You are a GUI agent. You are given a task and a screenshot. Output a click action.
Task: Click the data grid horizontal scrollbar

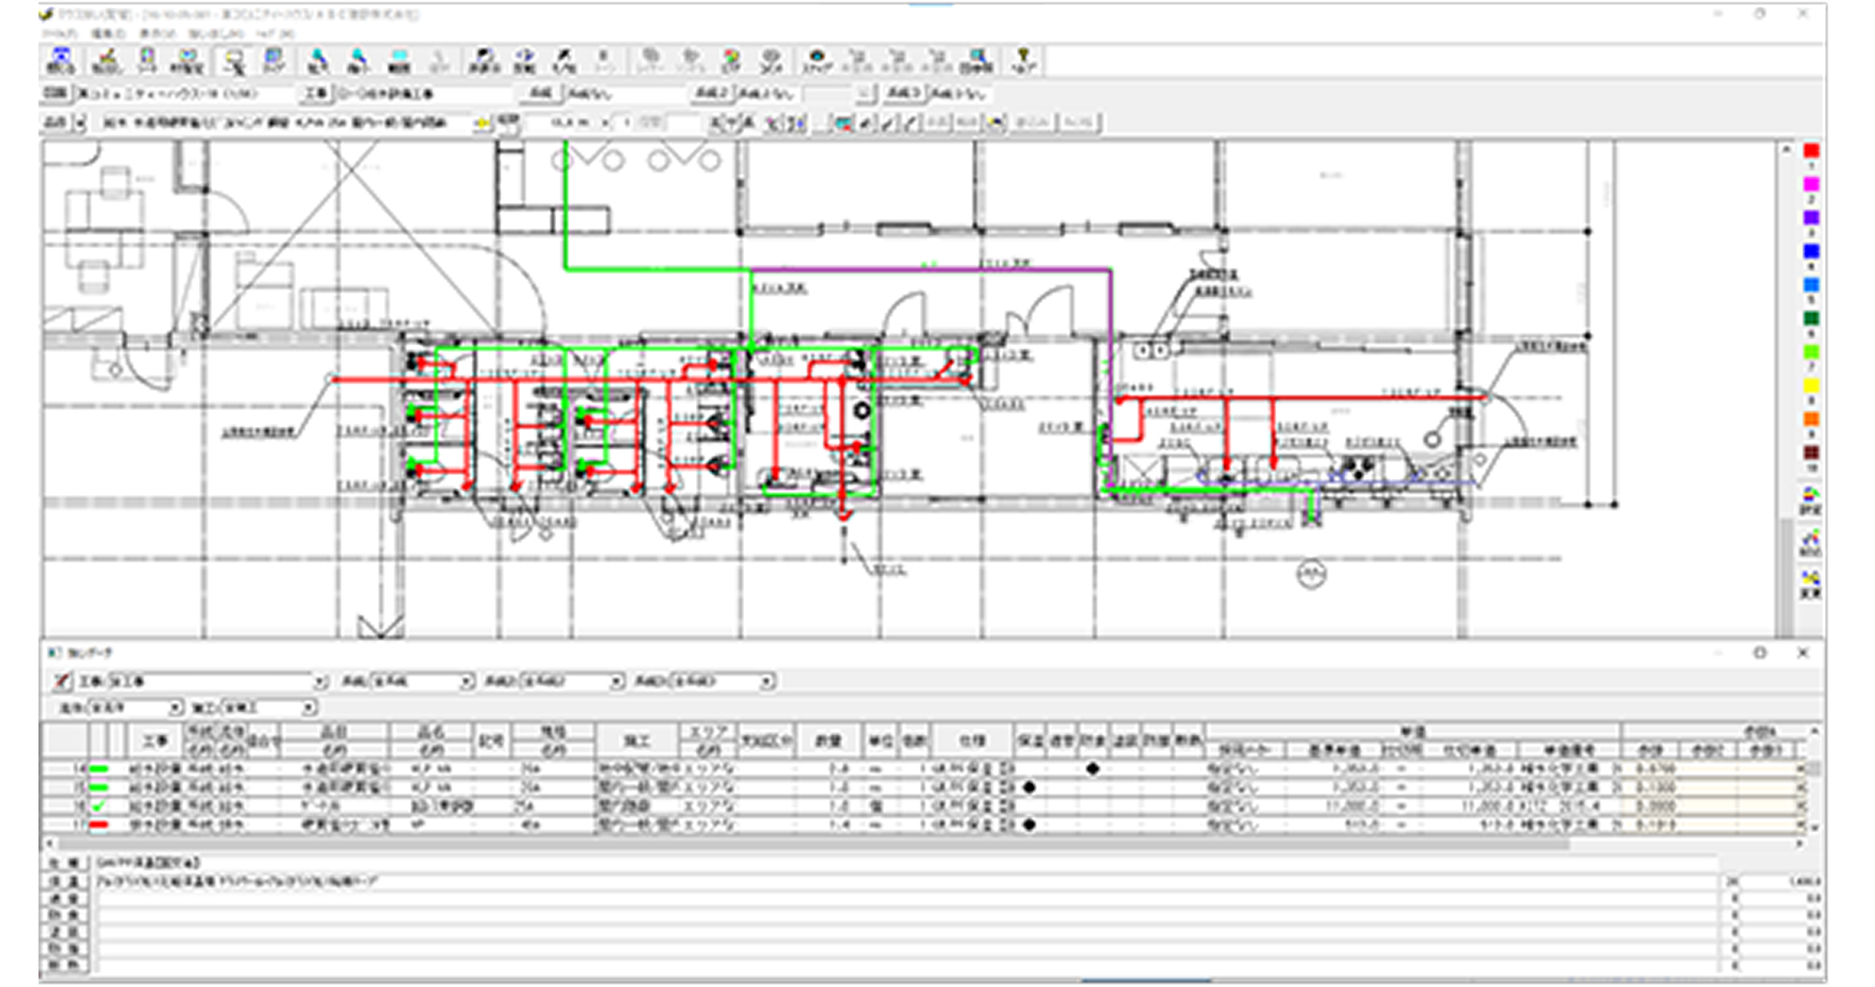pyautogui.click(x=811, y=844)
